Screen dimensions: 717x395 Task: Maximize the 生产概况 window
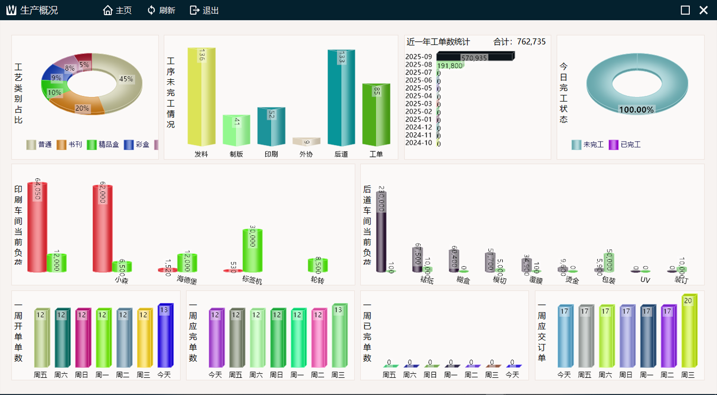coord(685,10)
